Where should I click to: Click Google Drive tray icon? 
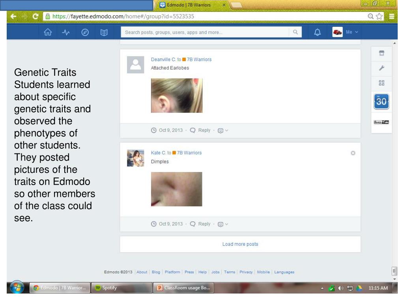coord(359,288)
